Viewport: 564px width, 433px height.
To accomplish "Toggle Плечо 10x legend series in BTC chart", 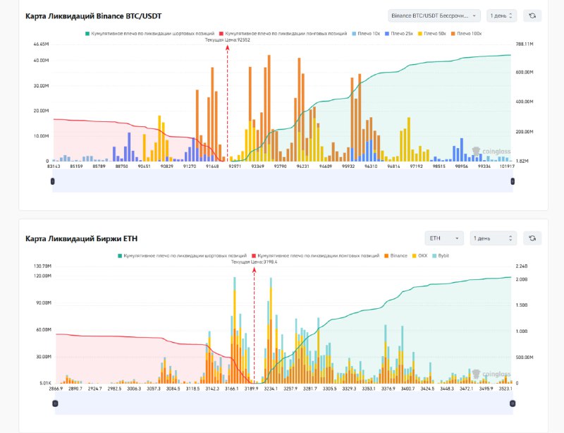I will (368, 33).
